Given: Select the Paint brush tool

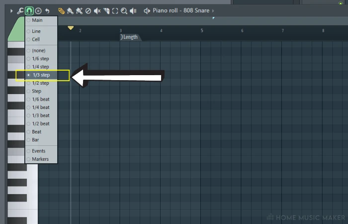Looking at the screenshot, I should pos(70,10).
